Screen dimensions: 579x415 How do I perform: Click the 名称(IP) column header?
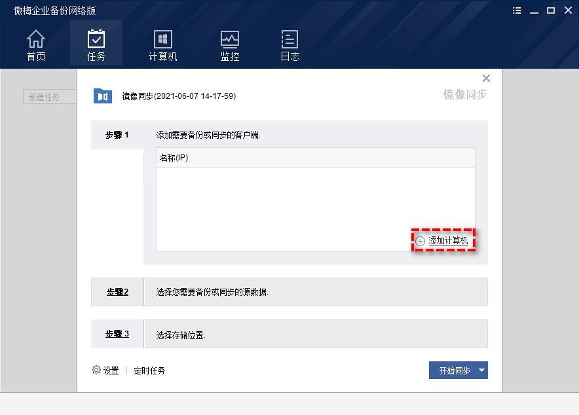coord(315,158)
